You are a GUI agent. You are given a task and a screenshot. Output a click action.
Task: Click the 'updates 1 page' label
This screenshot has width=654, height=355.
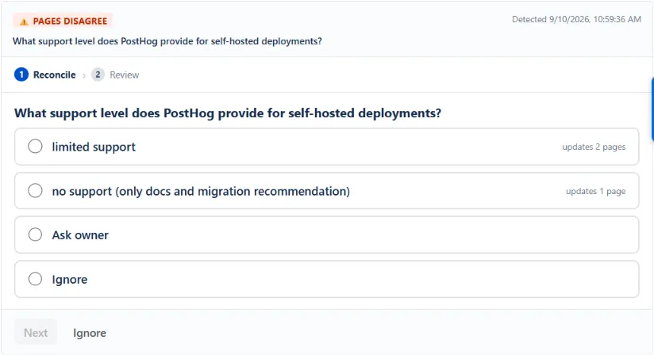(595, 192)
